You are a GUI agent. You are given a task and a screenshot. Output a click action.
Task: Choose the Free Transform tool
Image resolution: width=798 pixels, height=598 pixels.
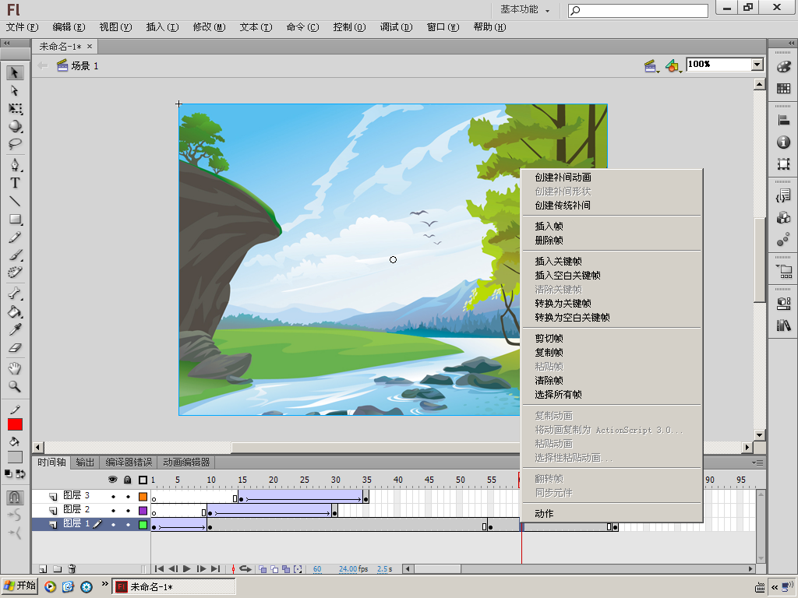(15, 109)
